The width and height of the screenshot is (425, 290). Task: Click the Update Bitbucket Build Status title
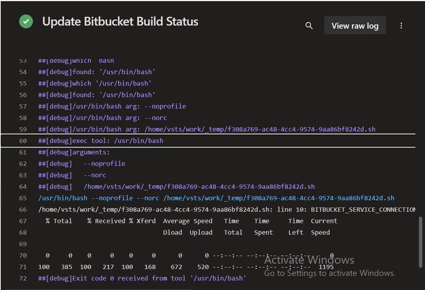coord(120,21)
